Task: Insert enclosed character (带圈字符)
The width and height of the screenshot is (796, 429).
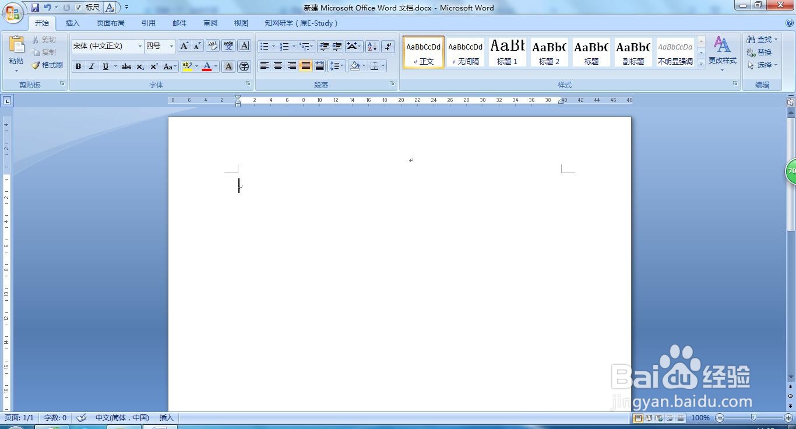Action: (x=245, y=66)
